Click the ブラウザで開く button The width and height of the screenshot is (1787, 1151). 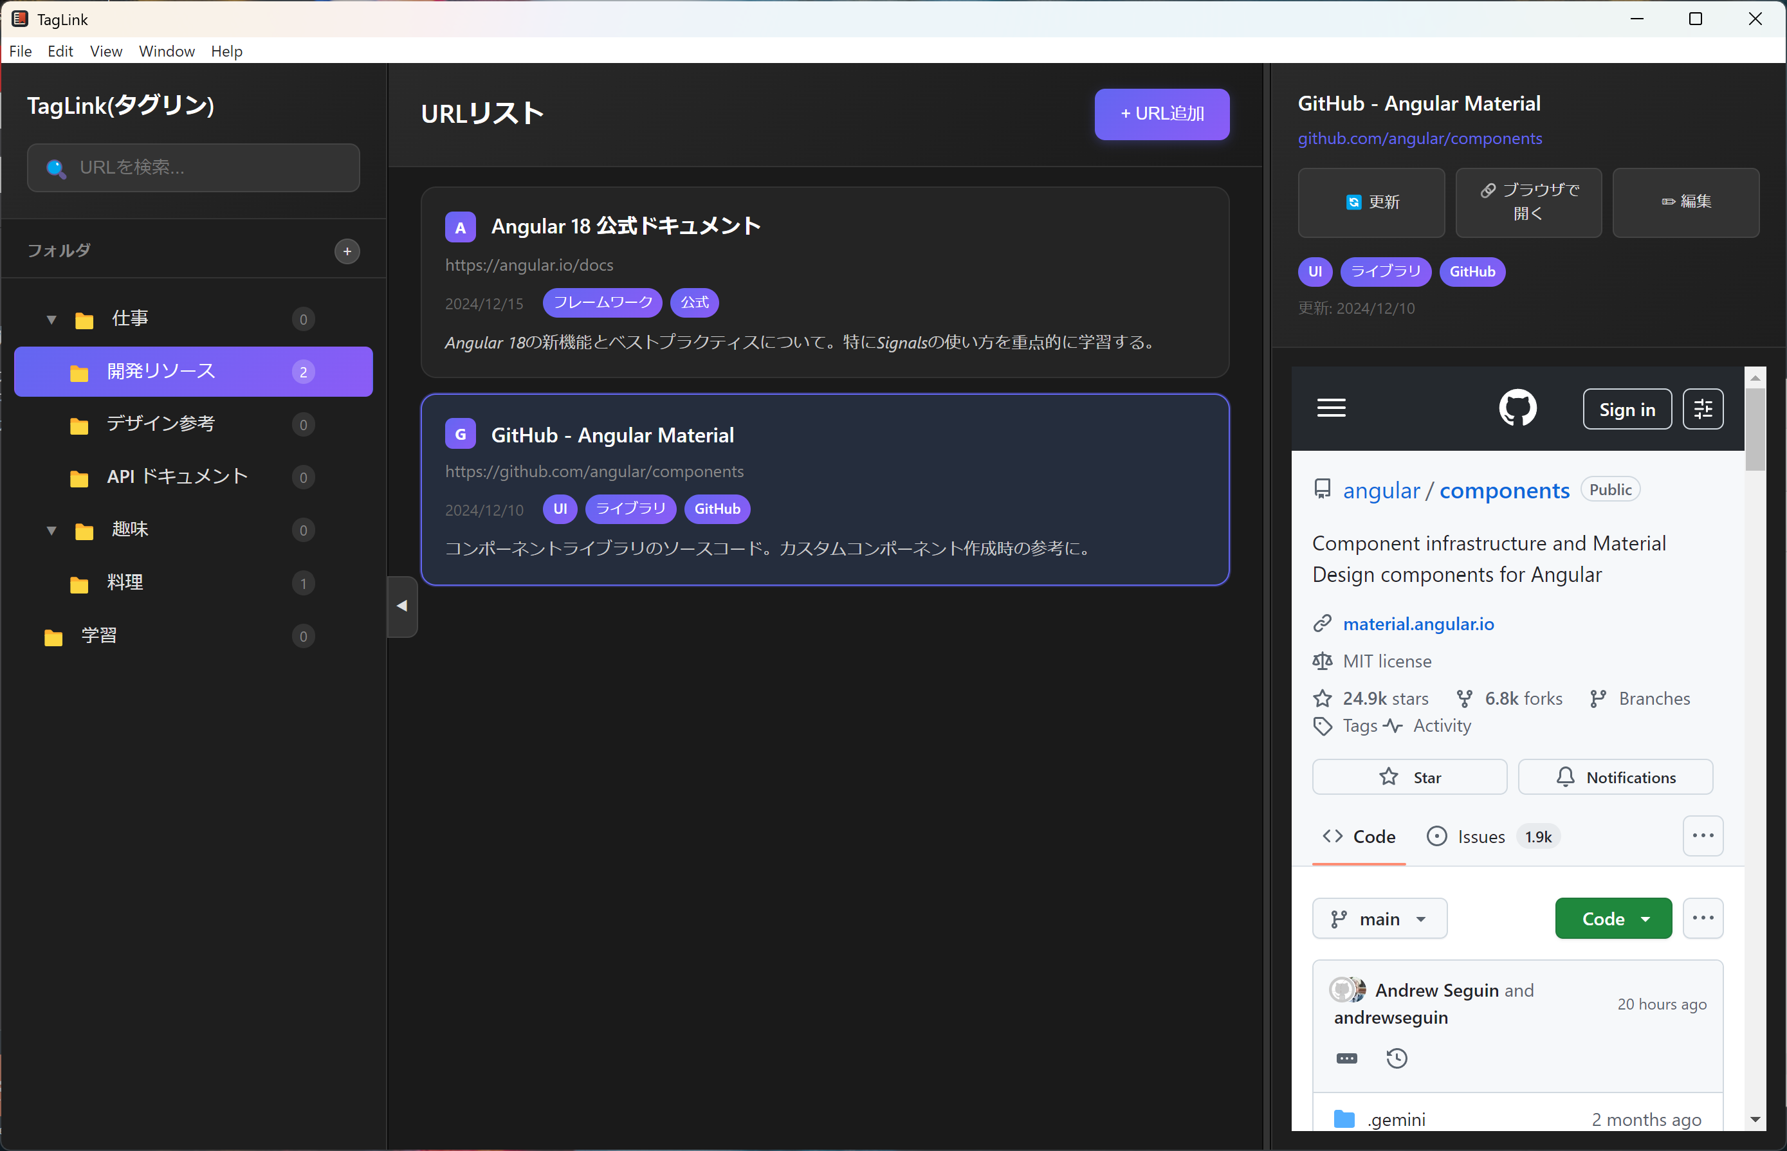pyautogui.click(x=1528, y=202)
